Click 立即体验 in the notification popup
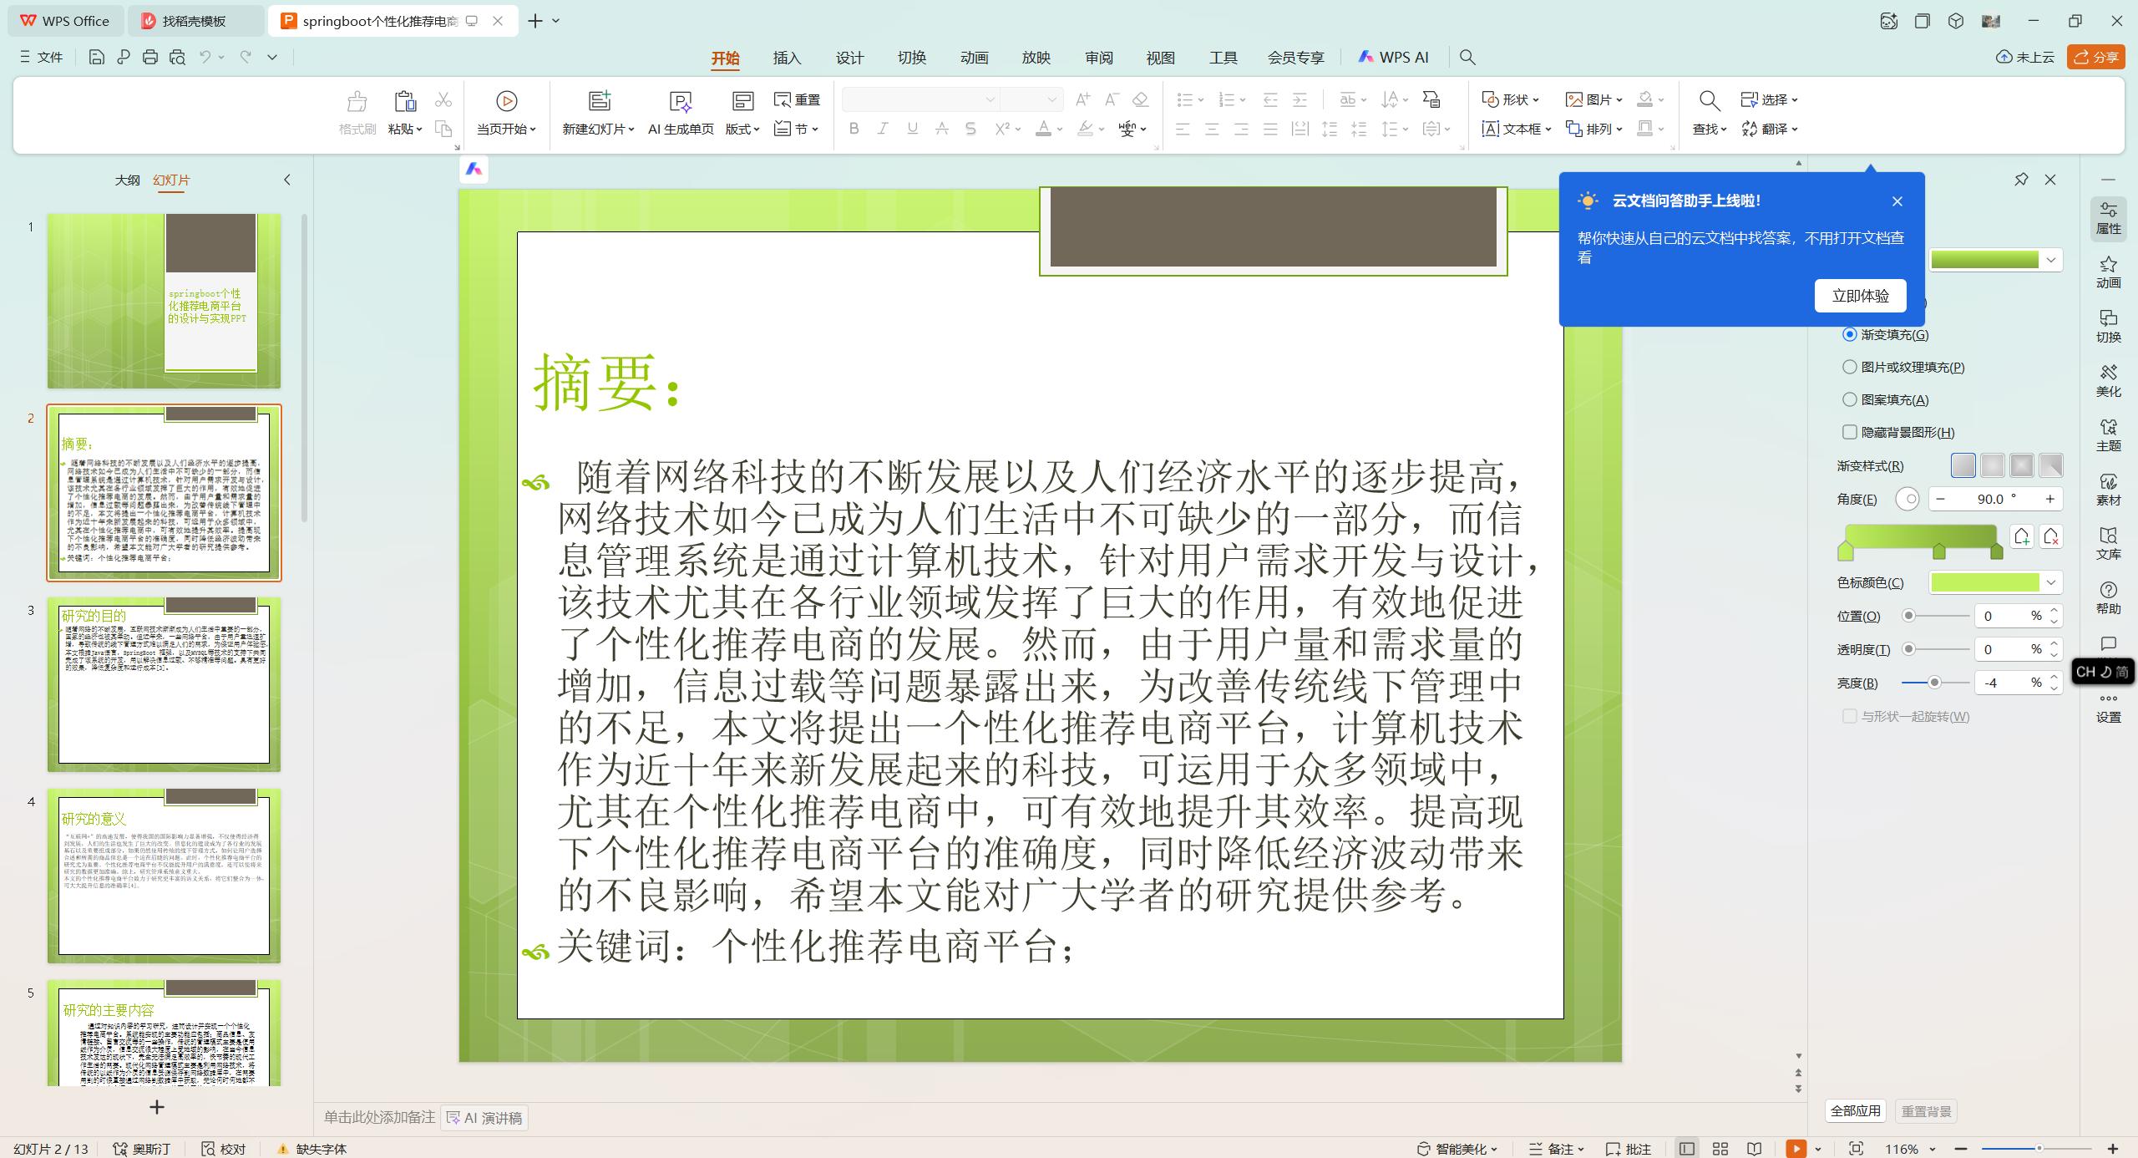Viewport: 2138px width, 1158px height. pyautogui.click(x=1860, y=295)
